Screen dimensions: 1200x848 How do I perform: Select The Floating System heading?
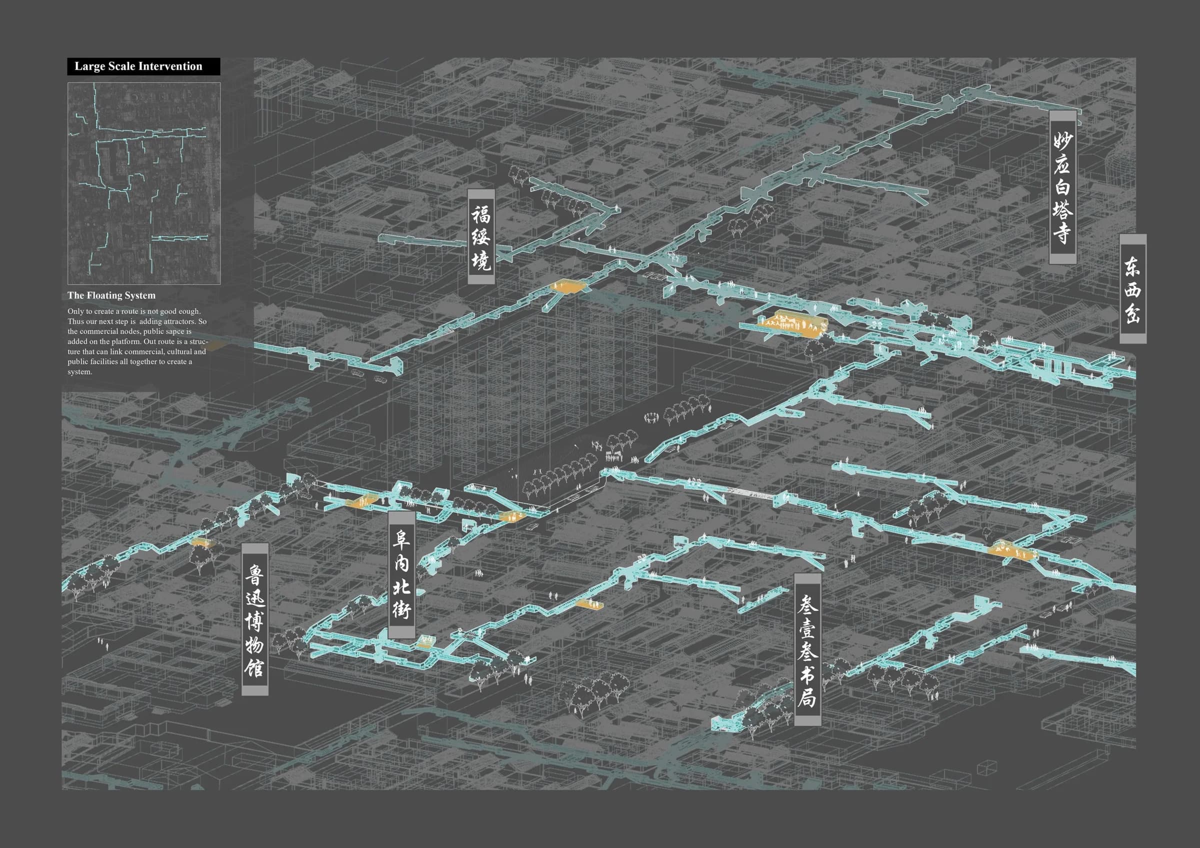(x=111, y=295)
